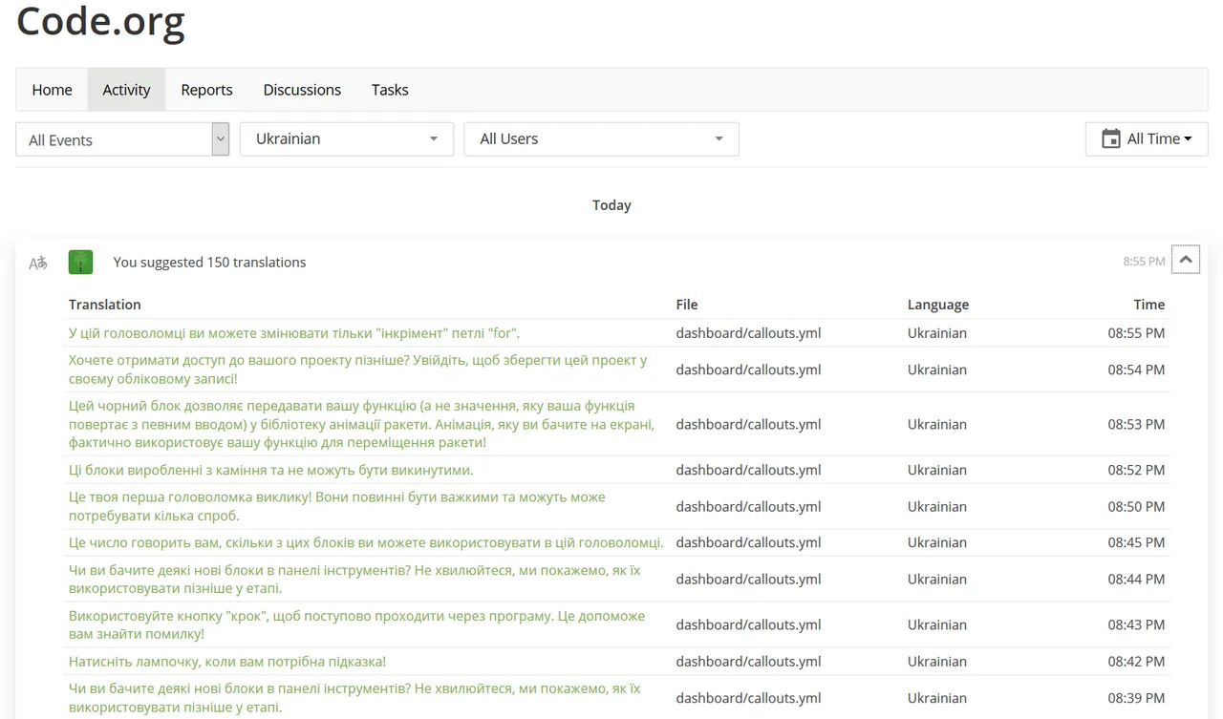Open translation starting 'Використовуйте кнопку "крок"'
This screenshot has height=719, width=1223.
pyautogui.click(x=357, y=624)
